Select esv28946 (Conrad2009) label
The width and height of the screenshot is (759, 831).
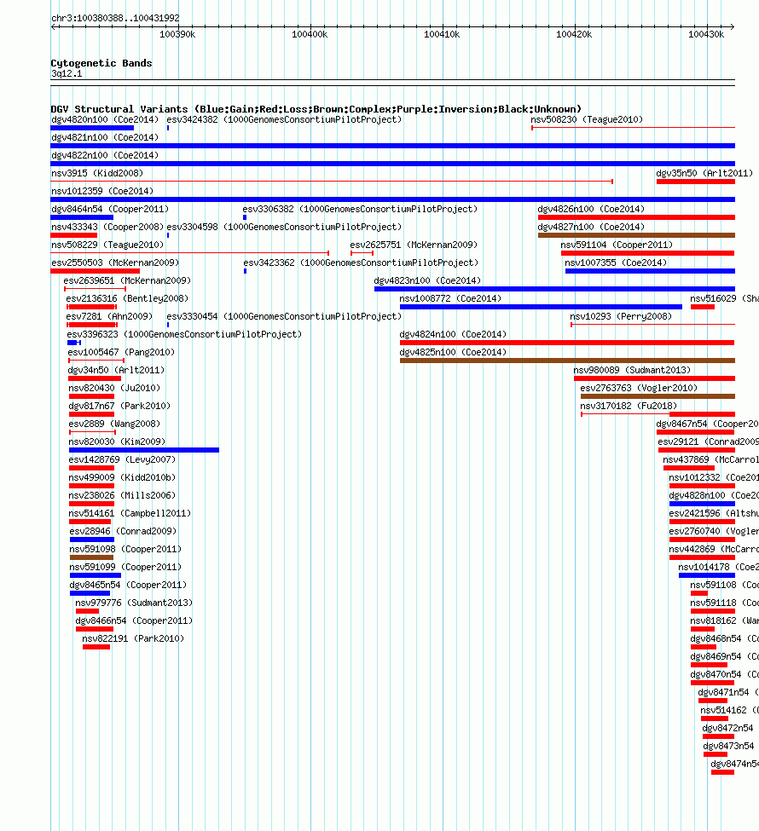(123, 532)
